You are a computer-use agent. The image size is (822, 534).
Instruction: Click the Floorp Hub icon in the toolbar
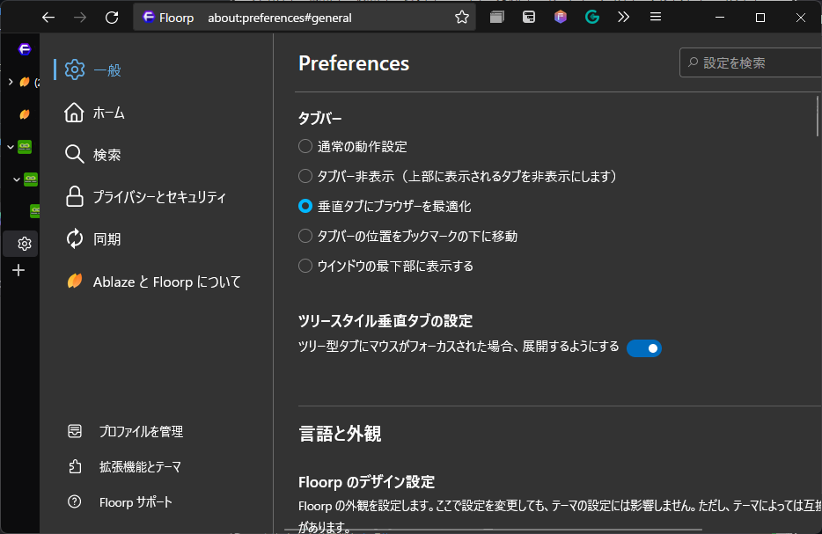561,16
